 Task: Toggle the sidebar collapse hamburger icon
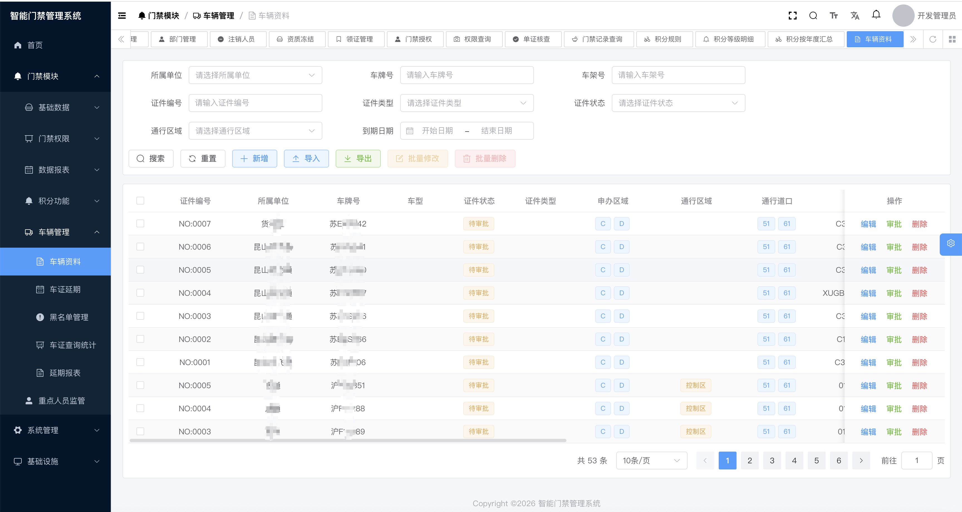[x=122, y=16]
